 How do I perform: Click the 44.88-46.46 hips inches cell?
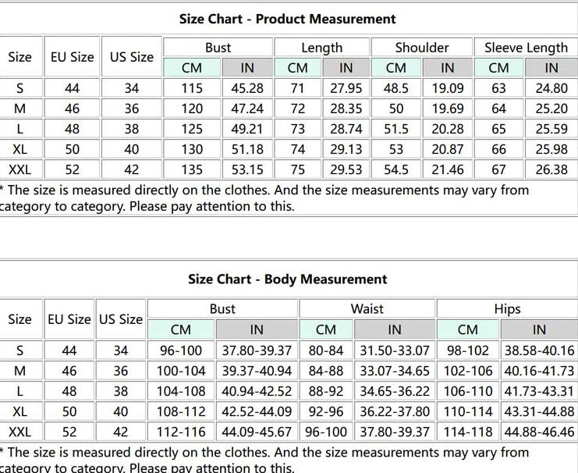click(539, 432)
